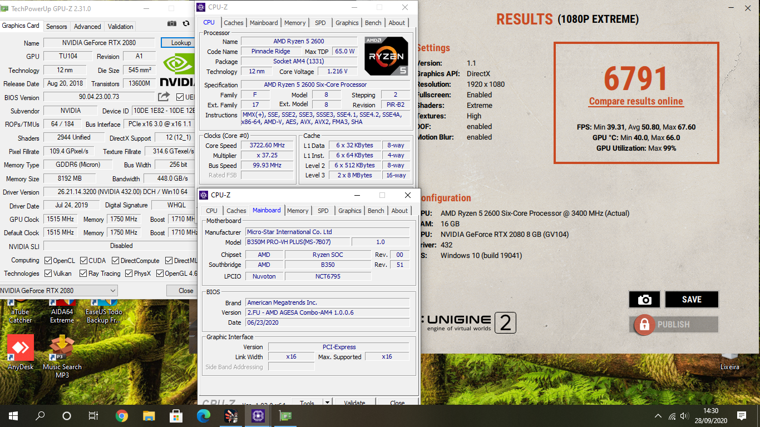Click the PUBLISH button
760x427 pixels.
point(674,324)
